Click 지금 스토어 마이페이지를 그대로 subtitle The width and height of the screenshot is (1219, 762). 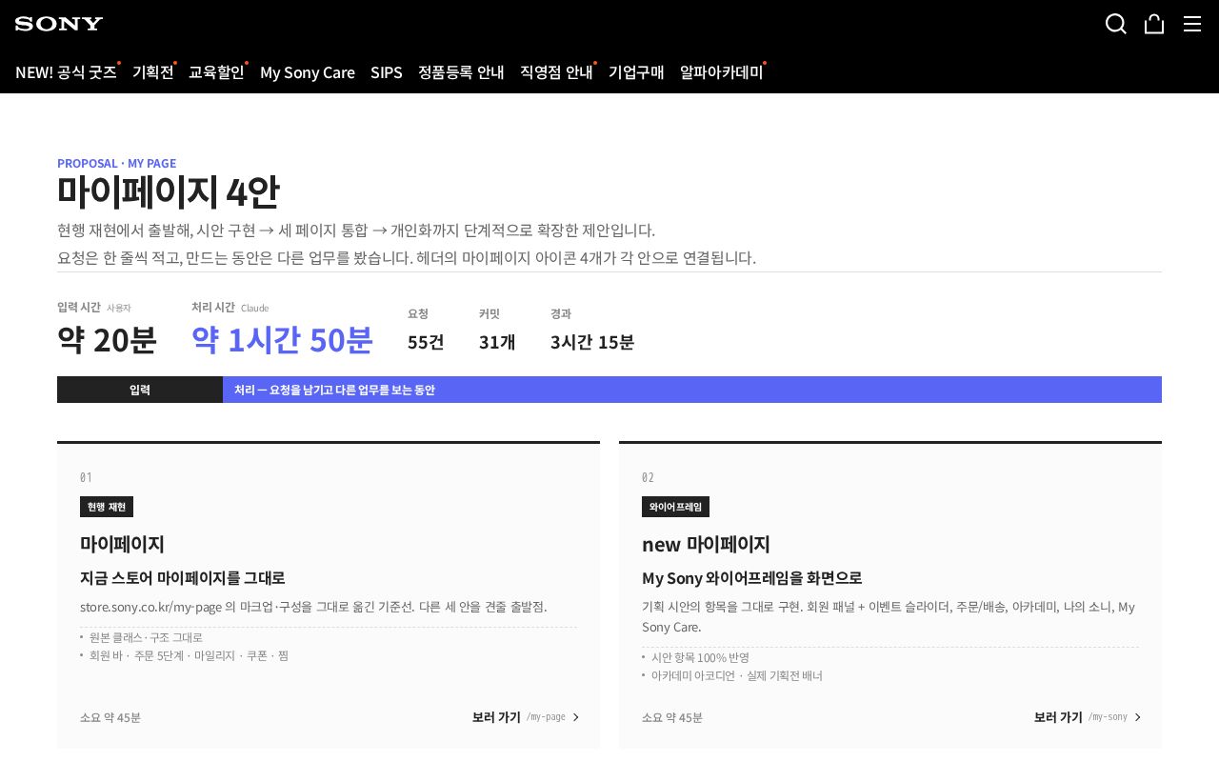[x=183, y=577]
